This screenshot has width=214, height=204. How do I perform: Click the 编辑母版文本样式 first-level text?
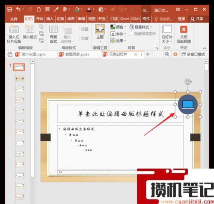click(x=79, y=129)
